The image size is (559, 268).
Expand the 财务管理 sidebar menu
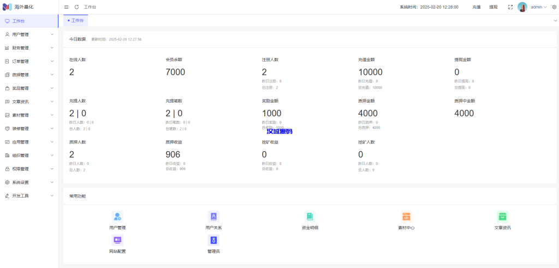(x=29, y=48)
